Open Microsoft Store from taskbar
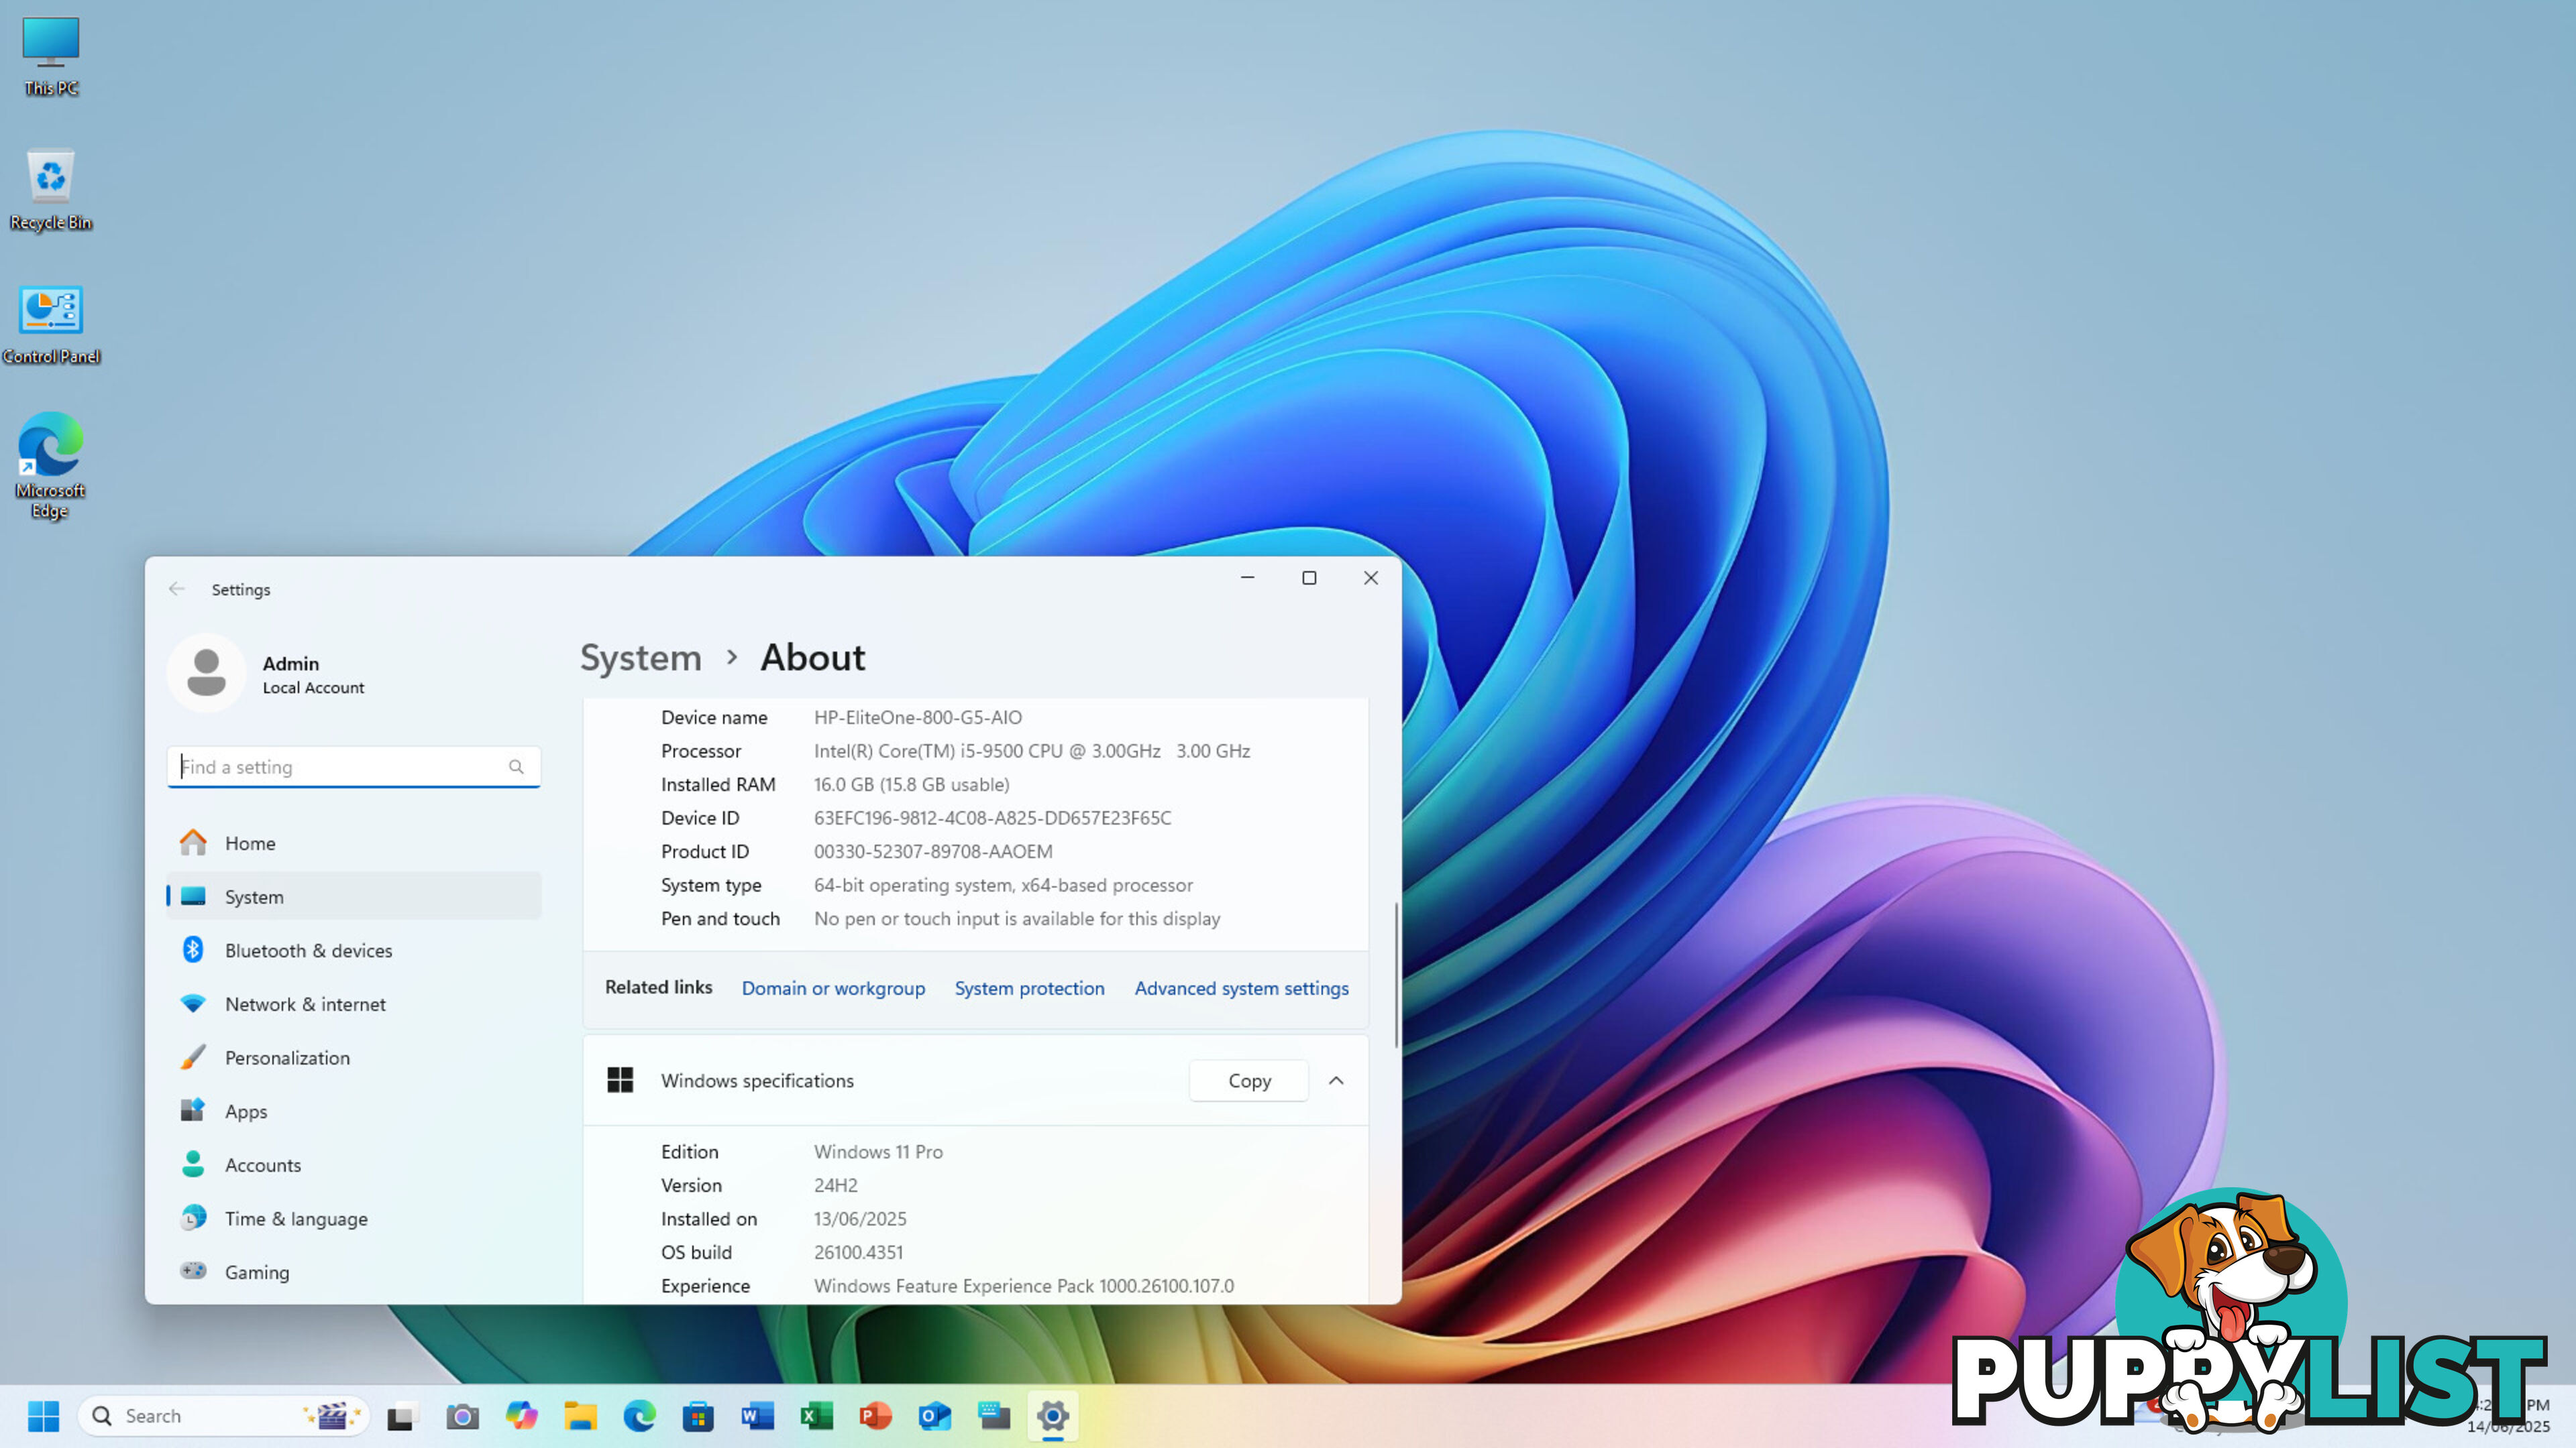 (x=698, y=1416)
